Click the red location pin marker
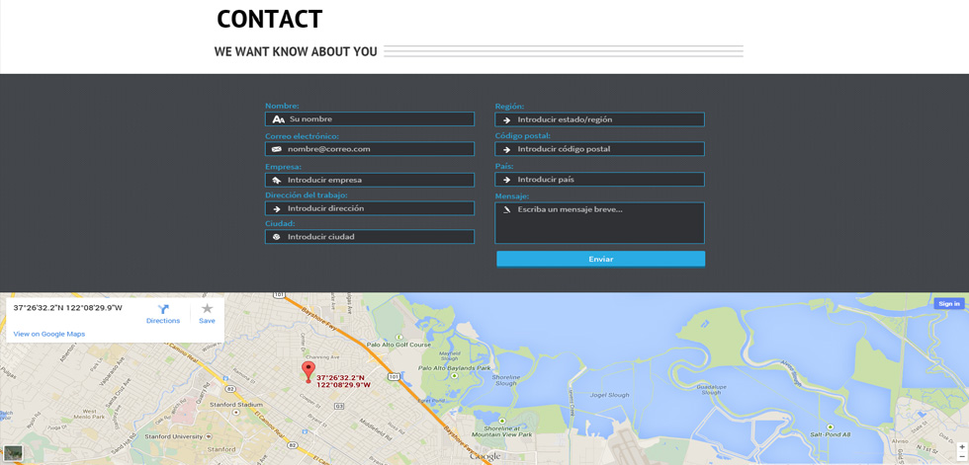Screen dimensions: 969x465 click(308, 372)
